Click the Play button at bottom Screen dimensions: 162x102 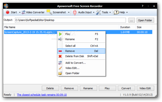coord(107,88)
